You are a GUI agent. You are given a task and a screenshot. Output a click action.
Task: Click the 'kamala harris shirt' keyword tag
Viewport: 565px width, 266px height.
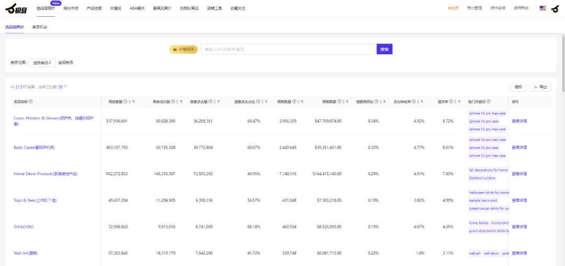pyautogui.click(x=483, y=200)
